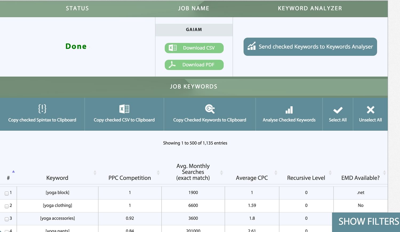This screenshot has width=400, height=232.
Task: Click the Unselect All X icon
Action: [x=370, y=110]
